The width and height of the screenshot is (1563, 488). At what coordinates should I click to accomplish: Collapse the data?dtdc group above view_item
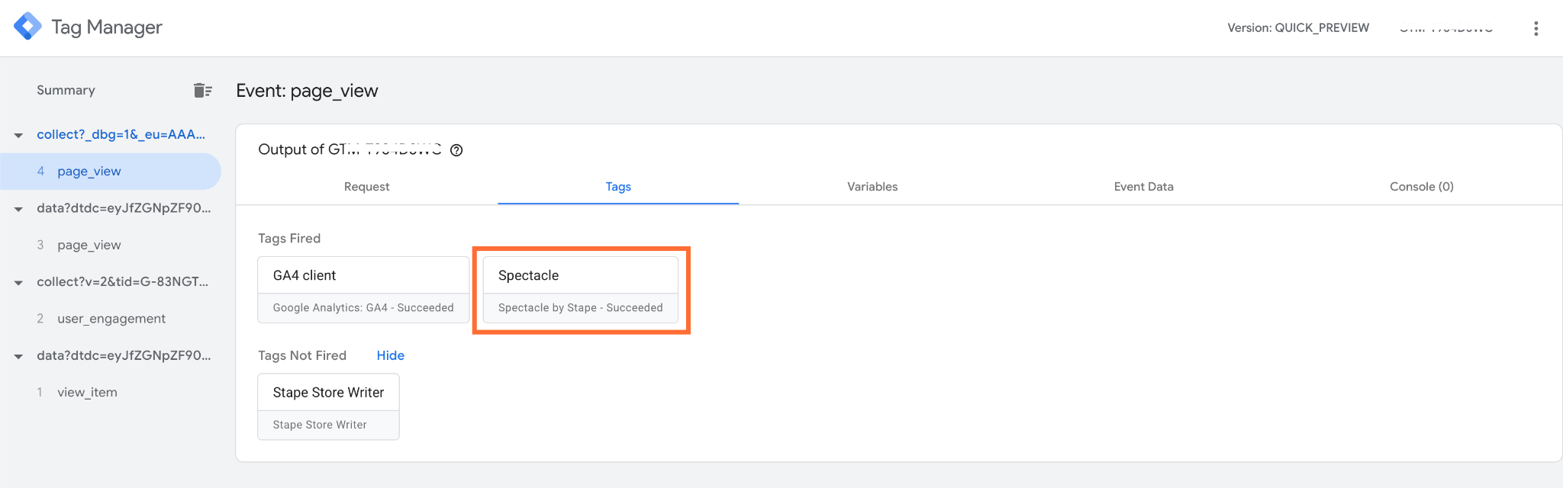[x=18, y=356]
